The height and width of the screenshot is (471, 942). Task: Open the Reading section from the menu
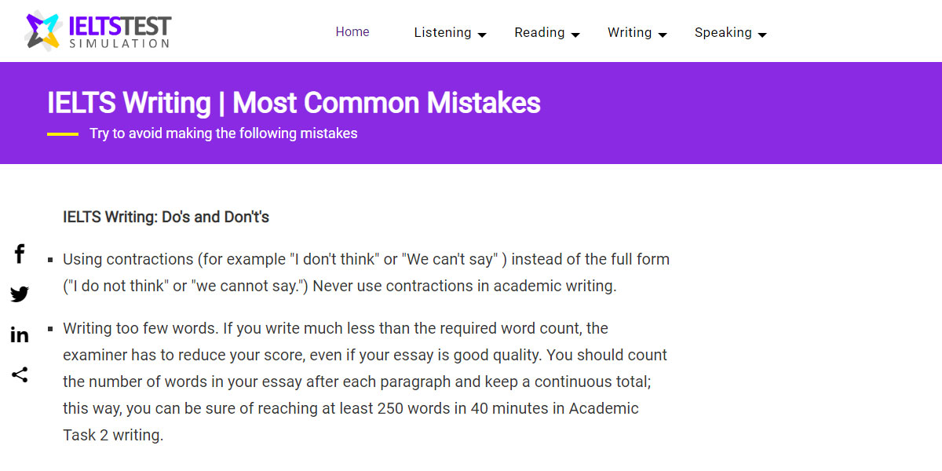tap(539, 32)
